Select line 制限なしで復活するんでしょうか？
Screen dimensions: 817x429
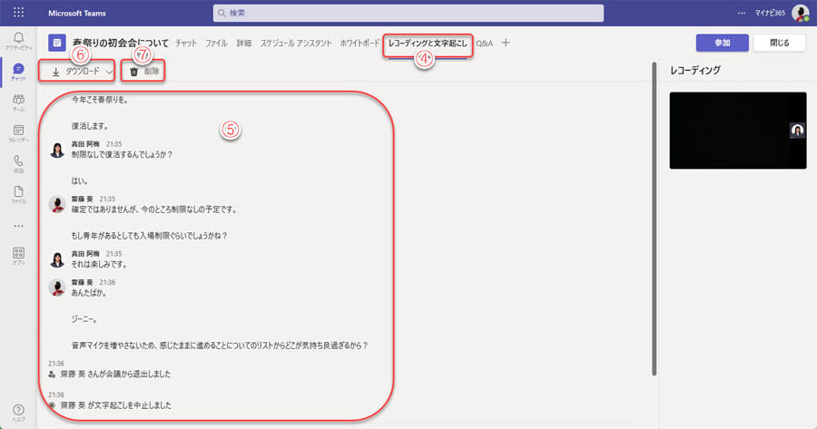[122, 154]
